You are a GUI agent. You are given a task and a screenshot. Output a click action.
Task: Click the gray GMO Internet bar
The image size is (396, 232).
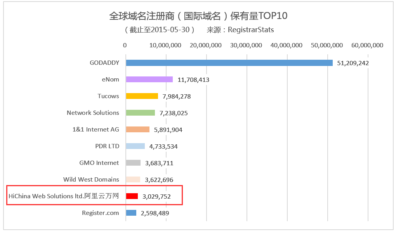point(133,163)
